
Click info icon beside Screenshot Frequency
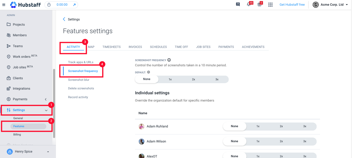tap(169, 60)
